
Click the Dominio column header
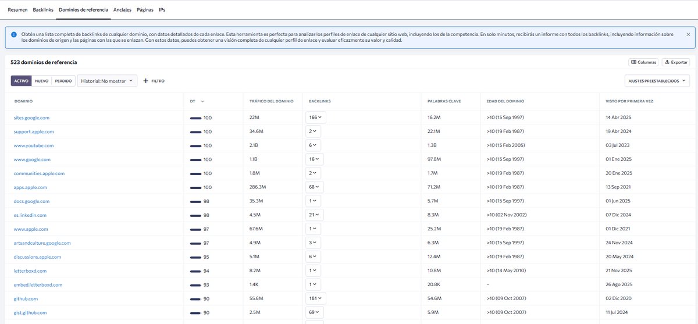point(23,101)
